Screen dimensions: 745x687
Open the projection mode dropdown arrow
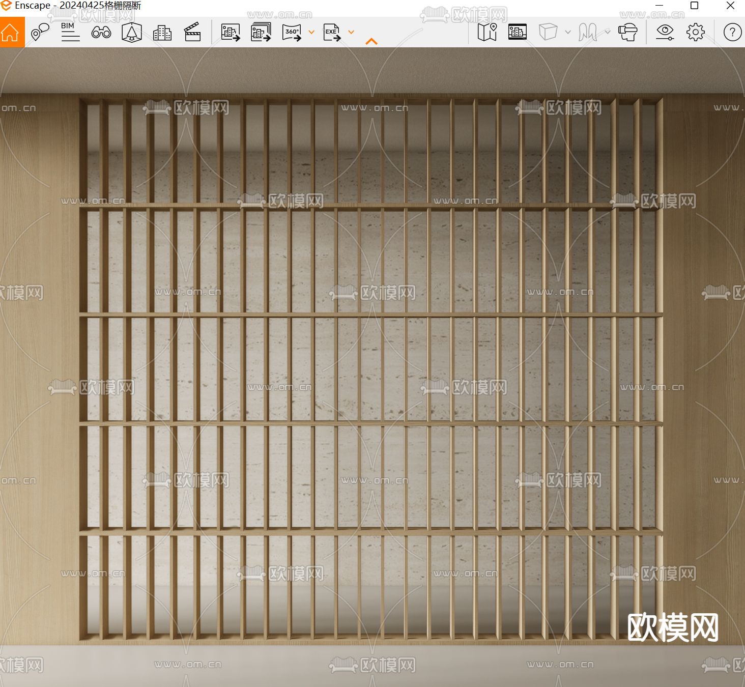568,32
